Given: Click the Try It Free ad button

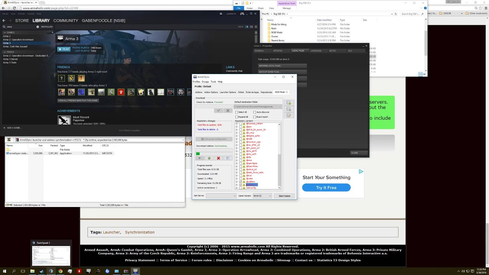Looking at the screenshot, I should pyautogui.click(x=326, y=188).
